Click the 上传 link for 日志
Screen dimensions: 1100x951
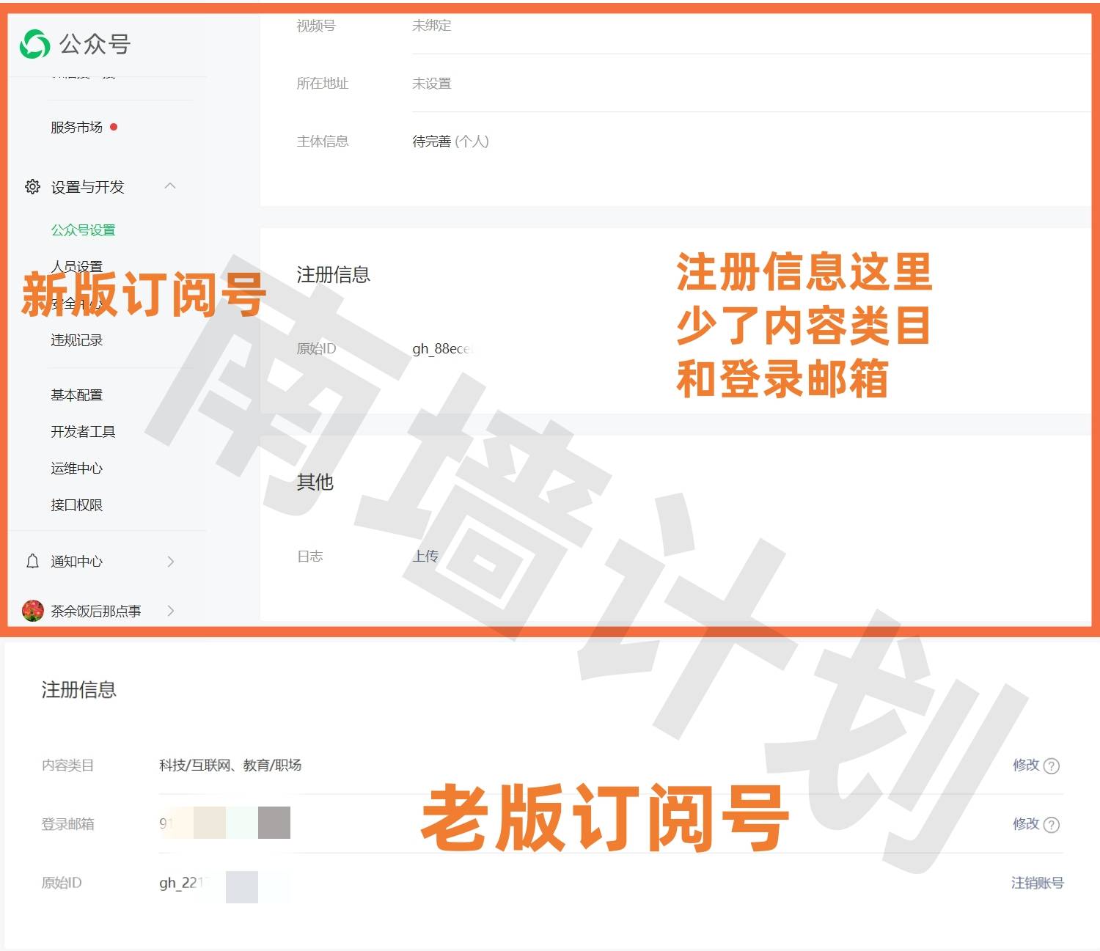(x=425, y=557)
